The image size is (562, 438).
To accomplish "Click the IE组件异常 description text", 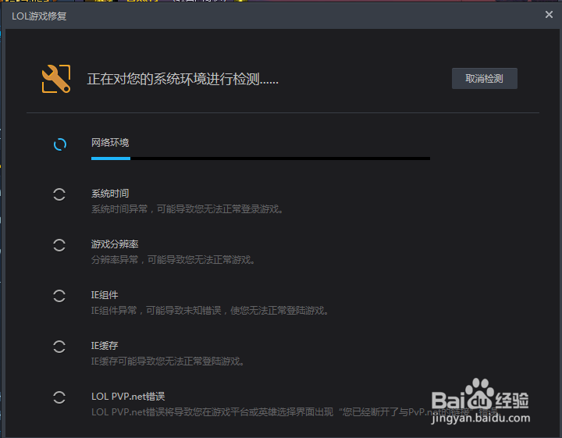I will click(210, 311).
